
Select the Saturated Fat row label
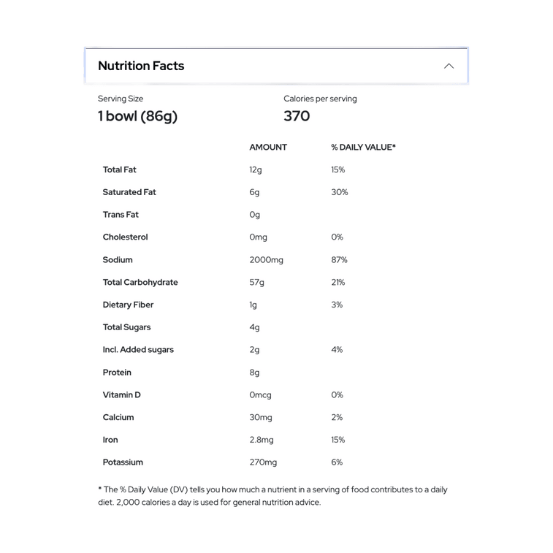[x=129, y=192]
